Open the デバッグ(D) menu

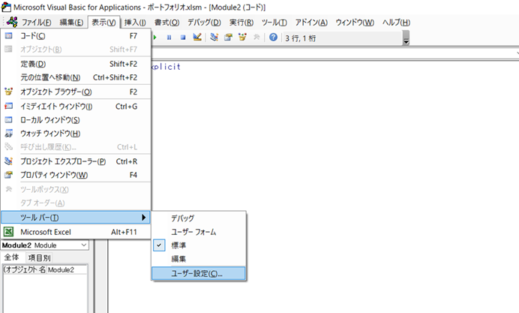204,23
